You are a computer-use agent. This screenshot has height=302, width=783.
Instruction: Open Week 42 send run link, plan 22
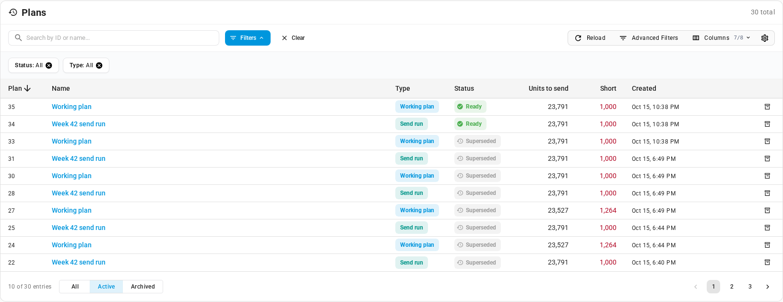[79, 262]
